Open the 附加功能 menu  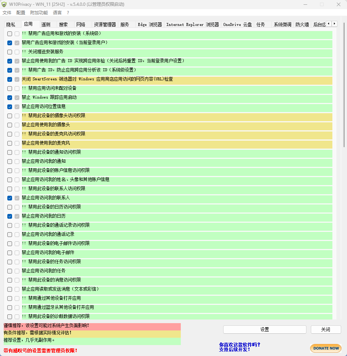(39, 13)
